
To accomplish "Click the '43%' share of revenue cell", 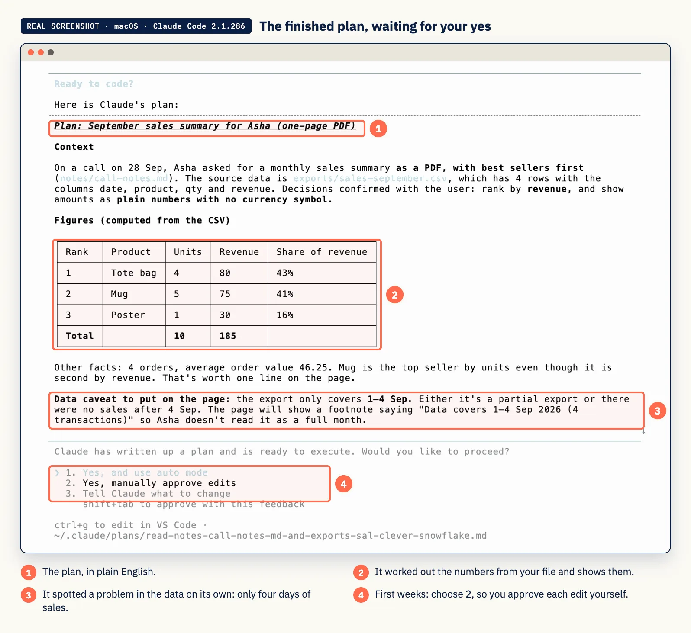I will tap(285, 273).
